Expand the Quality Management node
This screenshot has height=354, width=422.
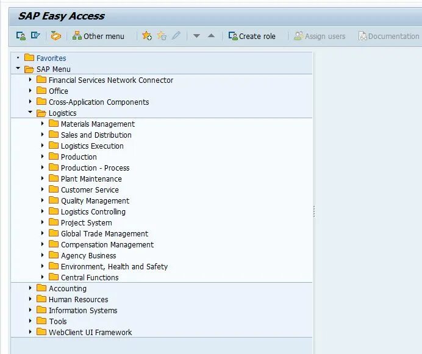tap(42, 200)
